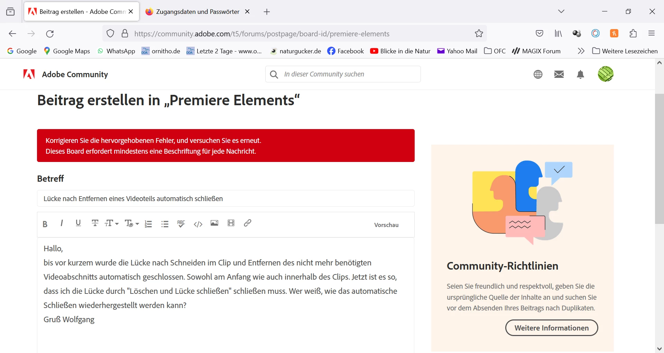
Task: Show site security lock information
Action: point(125,34)
